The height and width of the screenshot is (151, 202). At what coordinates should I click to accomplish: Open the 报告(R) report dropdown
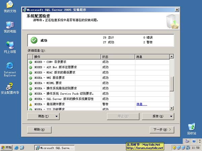(158, 116)
